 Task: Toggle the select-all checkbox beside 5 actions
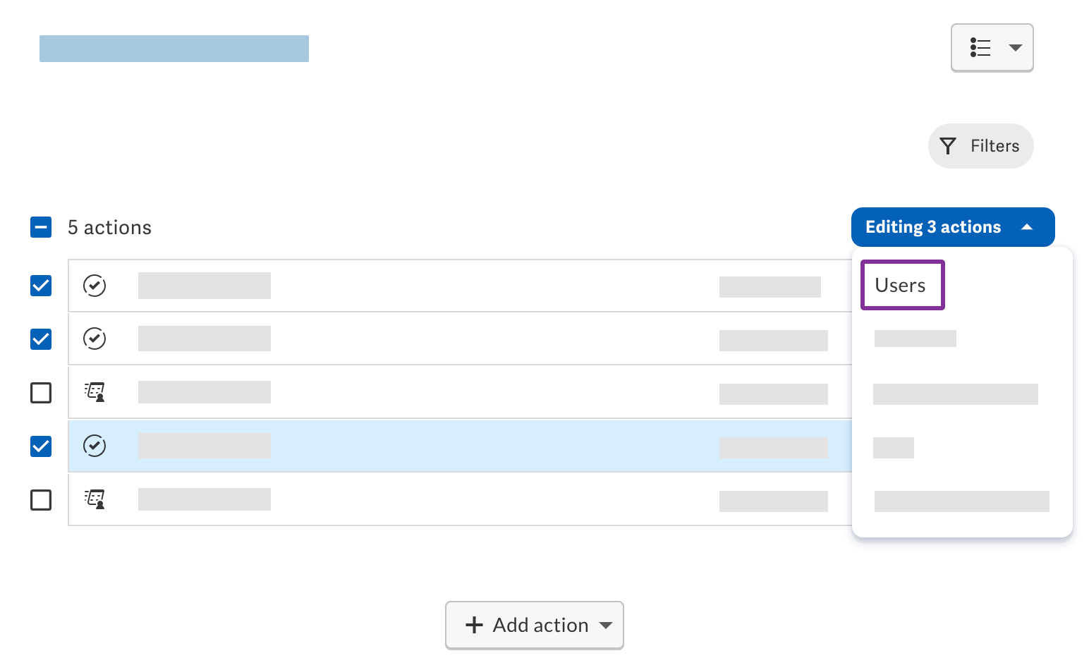[x=41, y=227]
